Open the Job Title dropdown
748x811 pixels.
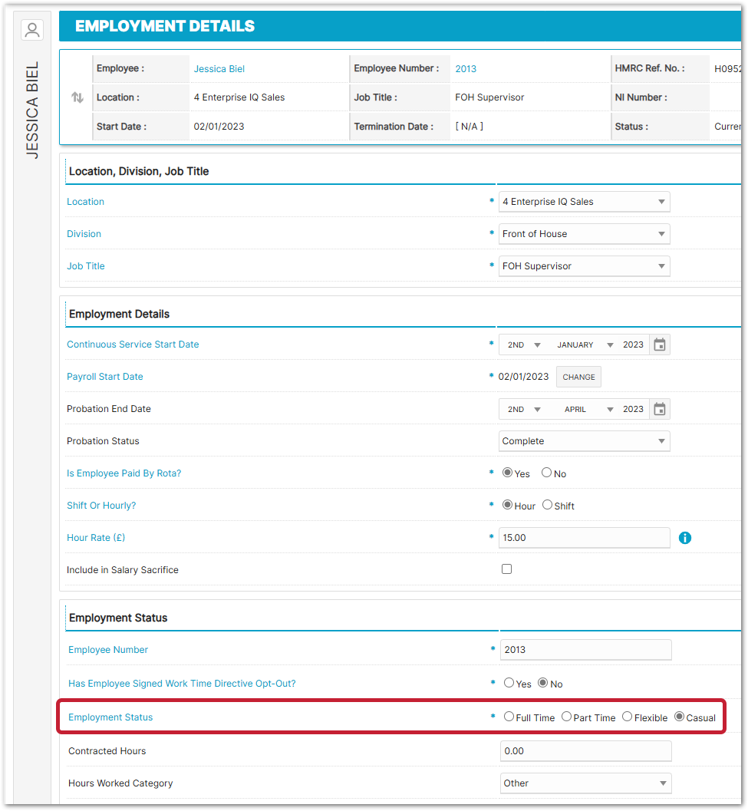click(584, 266)
